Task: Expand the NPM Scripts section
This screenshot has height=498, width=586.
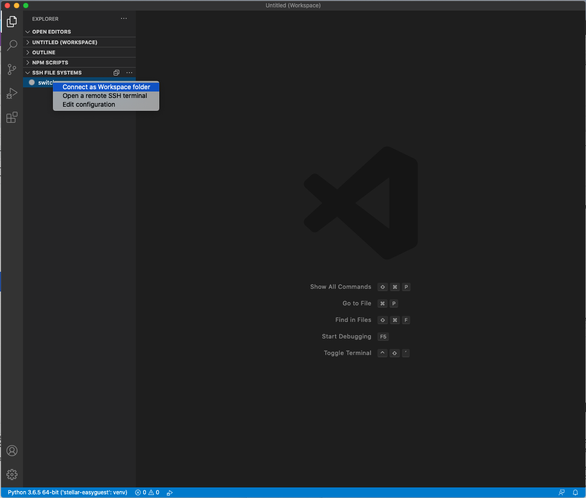Action: tap(50, 63)
